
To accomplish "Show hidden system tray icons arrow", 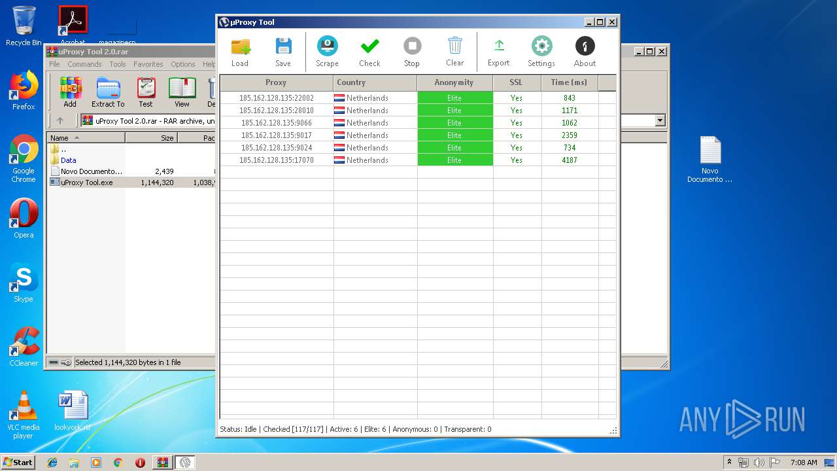I will (x=729, y=462).
